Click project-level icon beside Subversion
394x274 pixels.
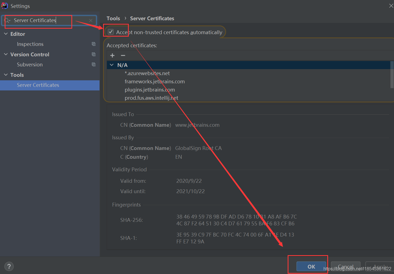[x=94, y=64]
